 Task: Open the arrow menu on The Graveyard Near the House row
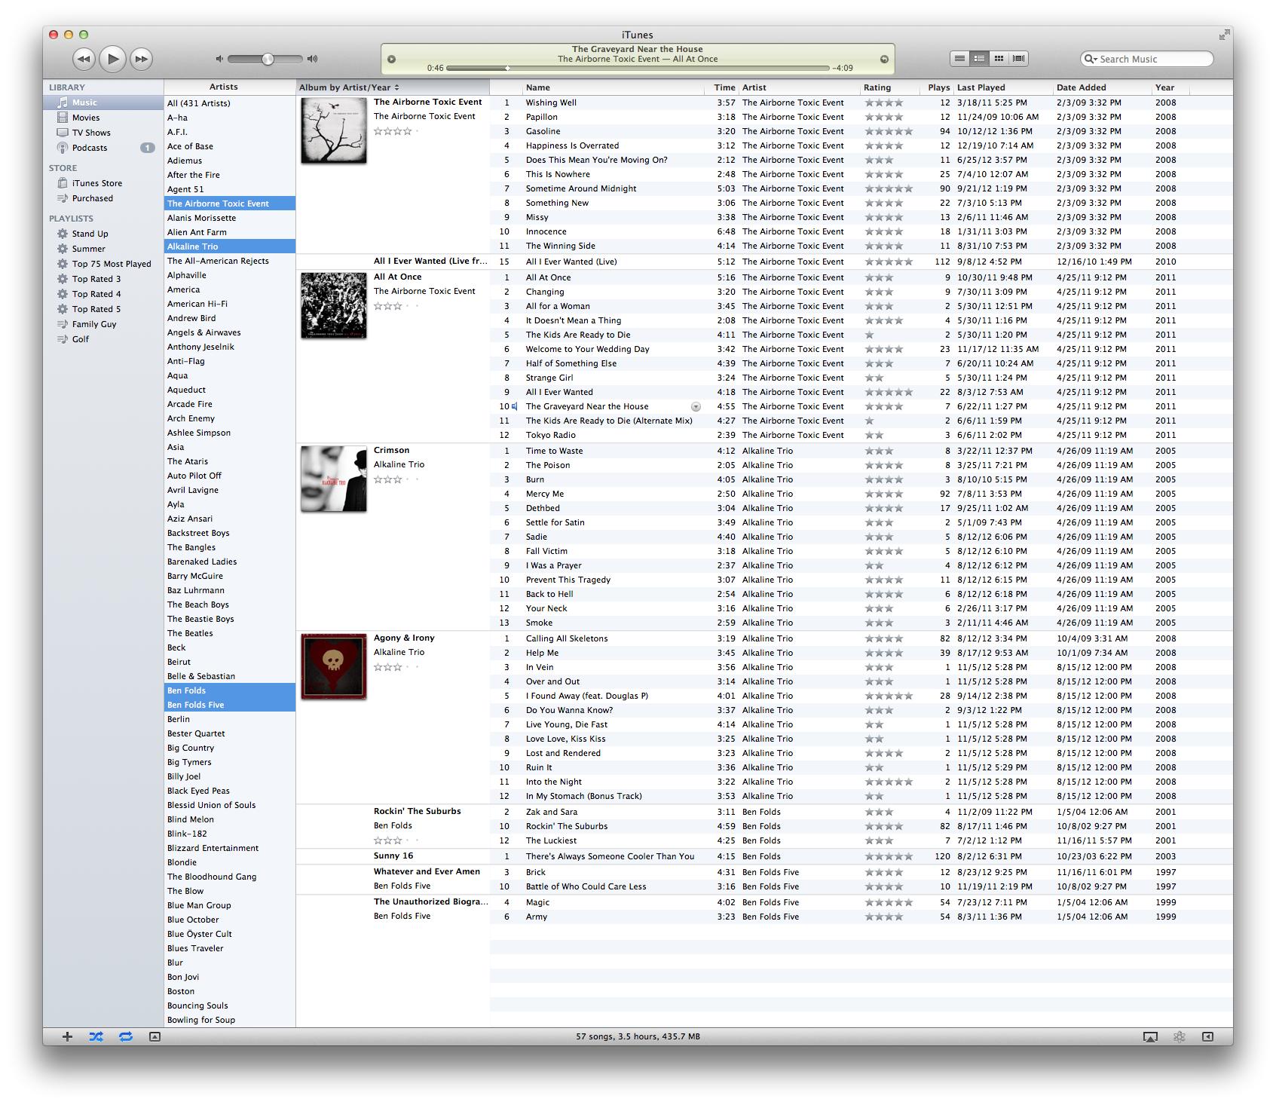point(696,406)
